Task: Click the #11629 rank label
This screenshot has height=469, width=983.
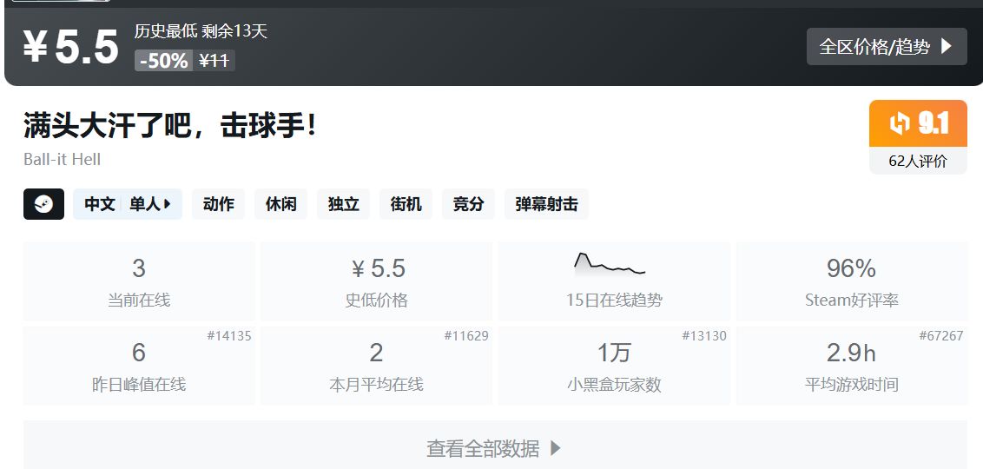Action: point(466,336)
